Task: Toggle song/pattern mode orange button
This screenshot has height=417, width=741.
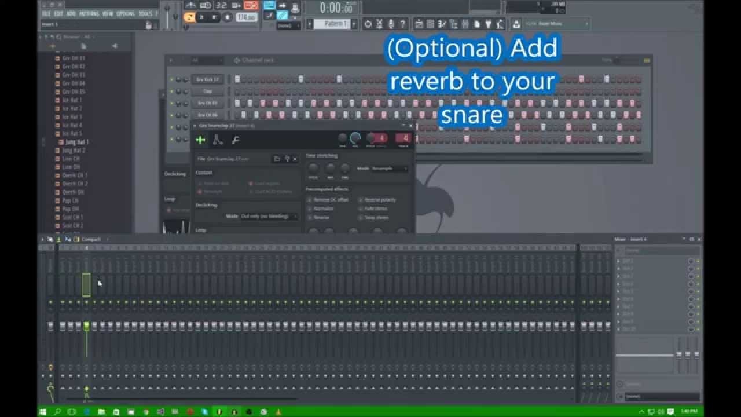Action: coord(189,17)
